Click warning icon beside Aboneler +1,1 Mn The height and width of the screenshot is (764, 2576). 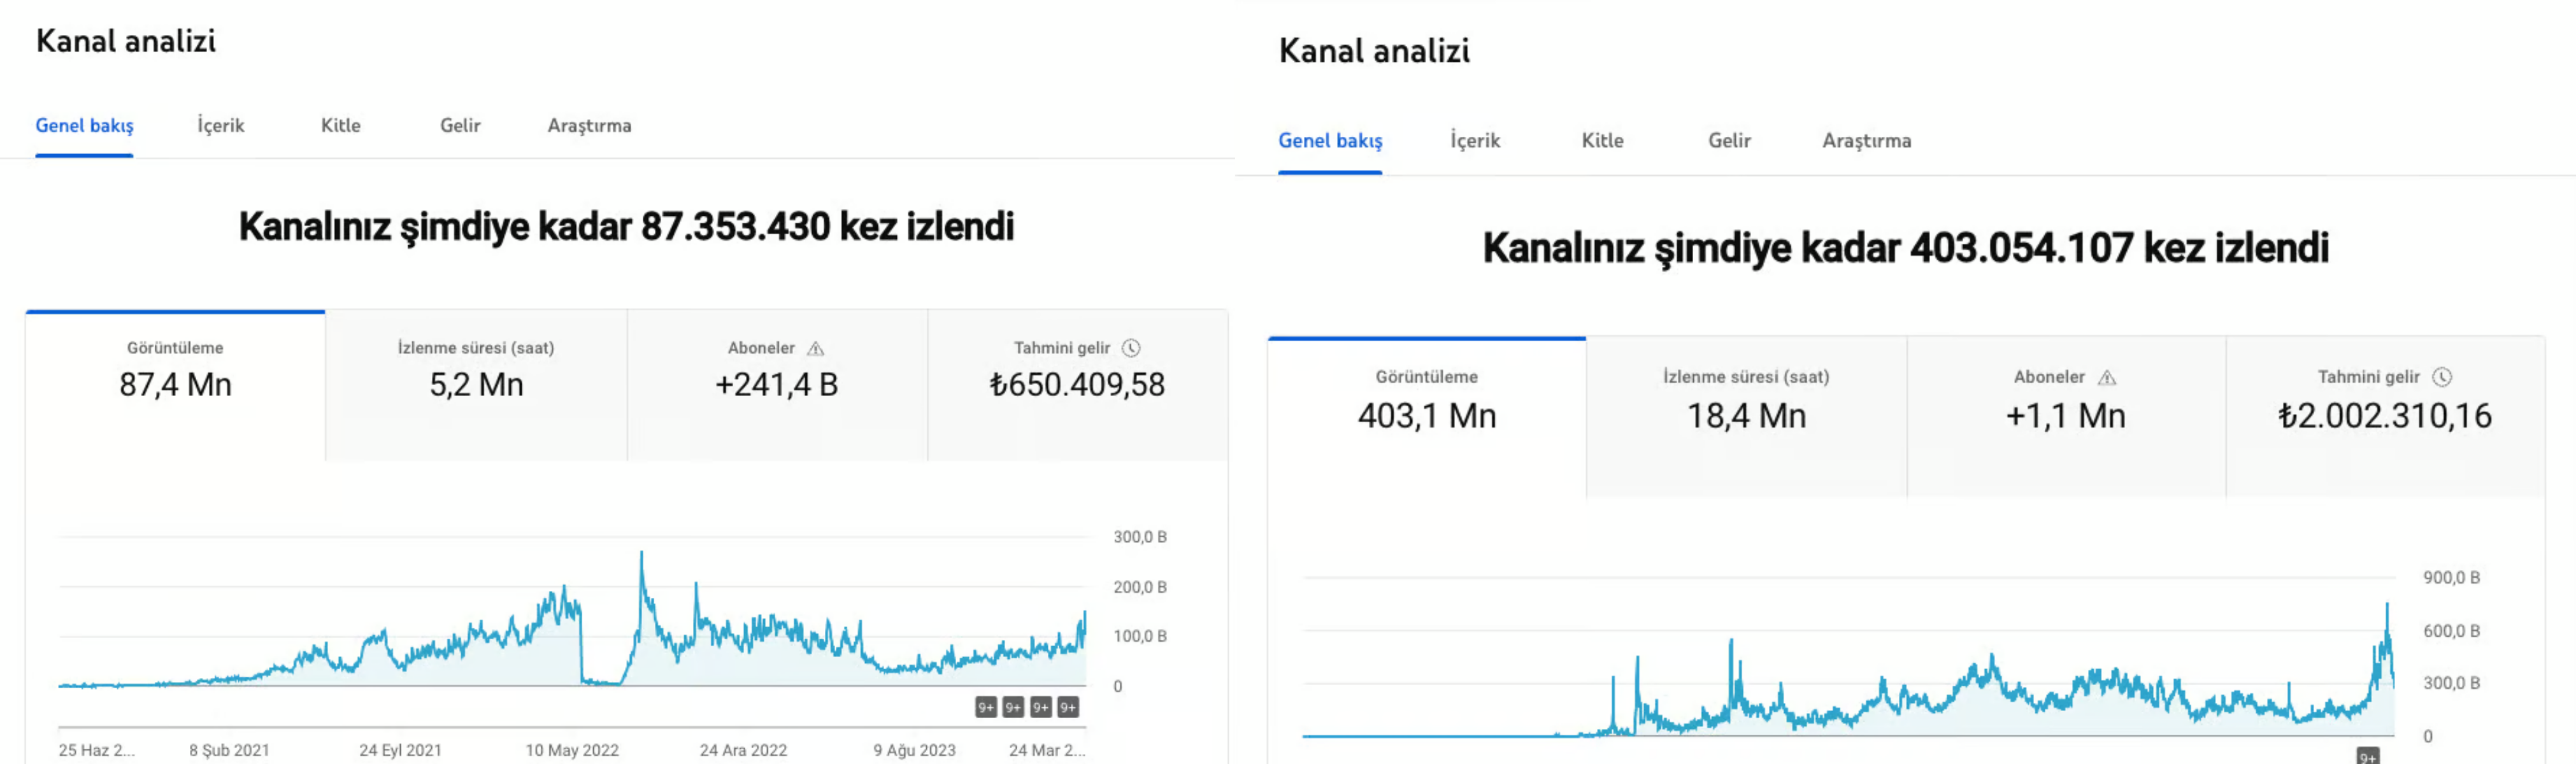click(x=2106, y=377)
